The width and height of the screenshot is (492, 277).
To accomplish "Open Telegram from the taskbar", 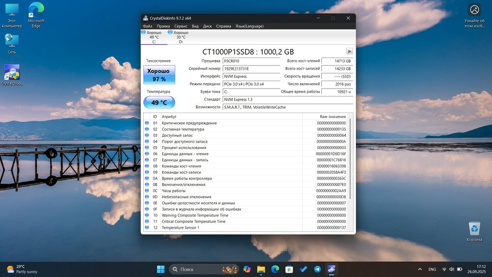I will coord(317,269).
